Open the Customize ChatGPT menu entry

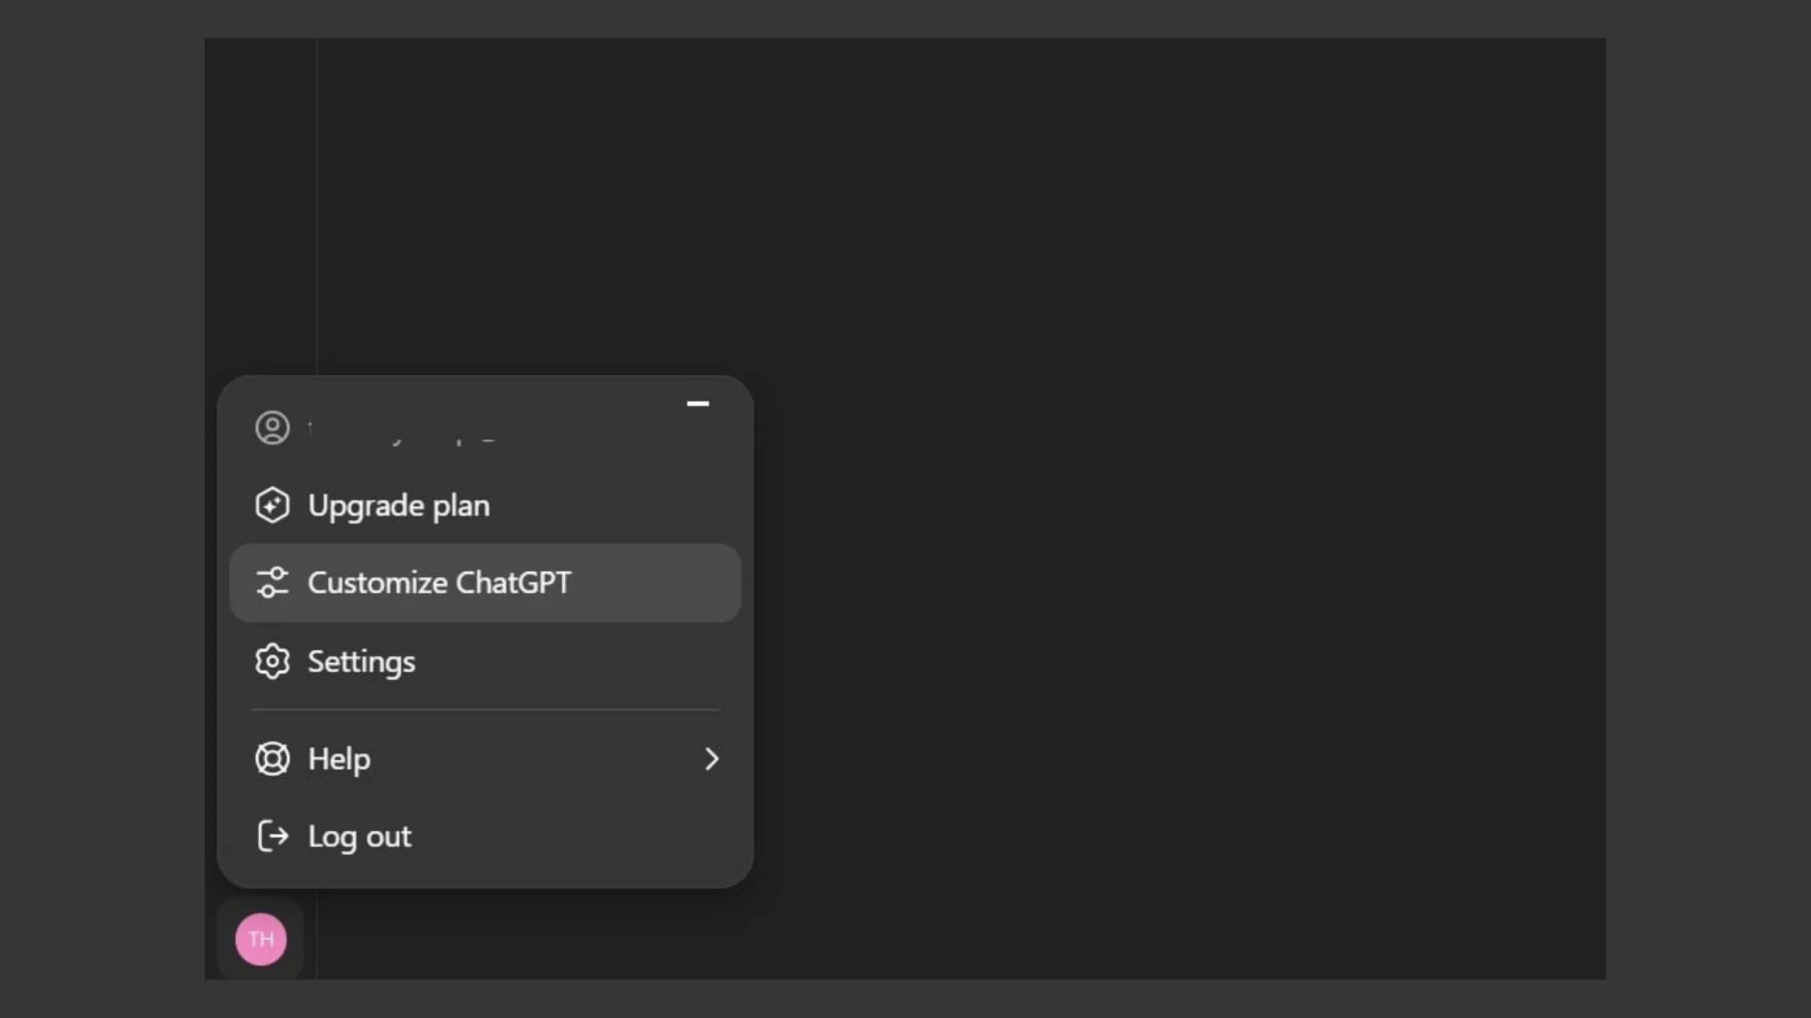[x=485, y=583]
